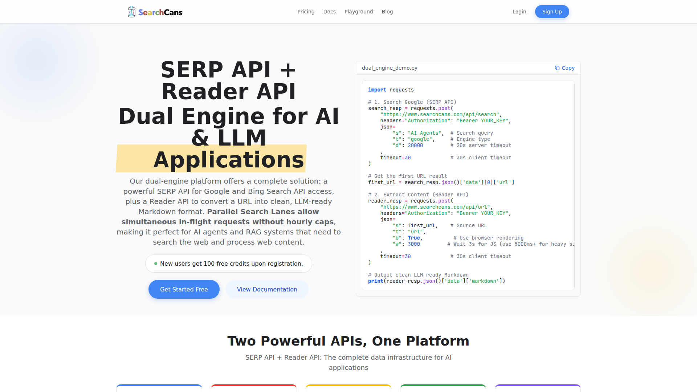Open the Playground nav link

pos(358,12)
